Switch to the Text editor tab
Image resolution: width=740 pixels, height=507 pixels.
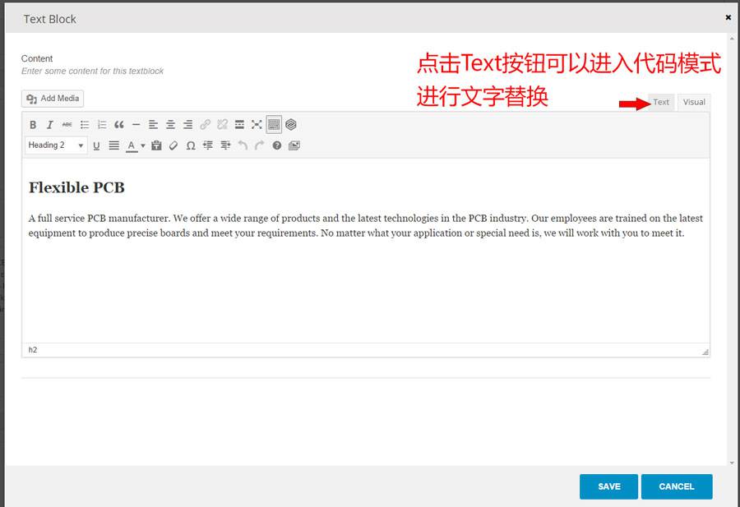pos(661,103)
